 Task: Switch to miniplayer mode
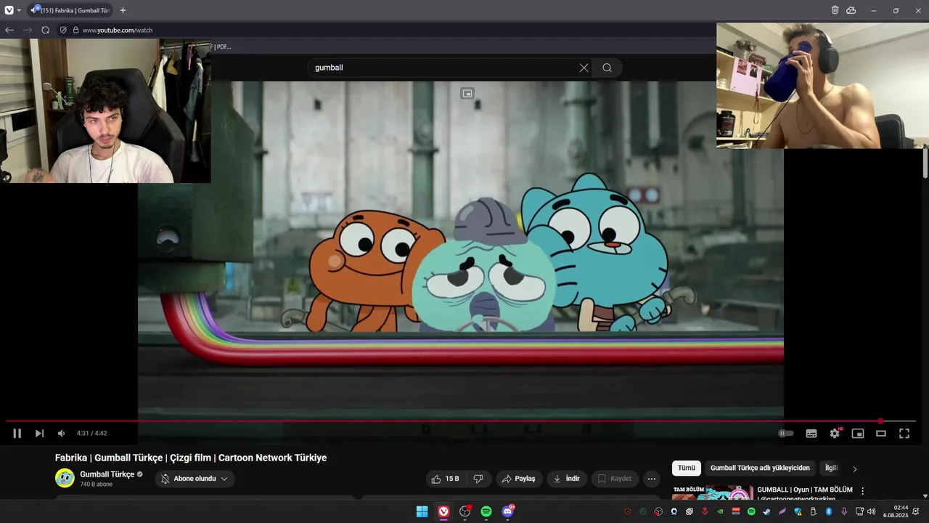pyautogui.click(x=858, y=434)
